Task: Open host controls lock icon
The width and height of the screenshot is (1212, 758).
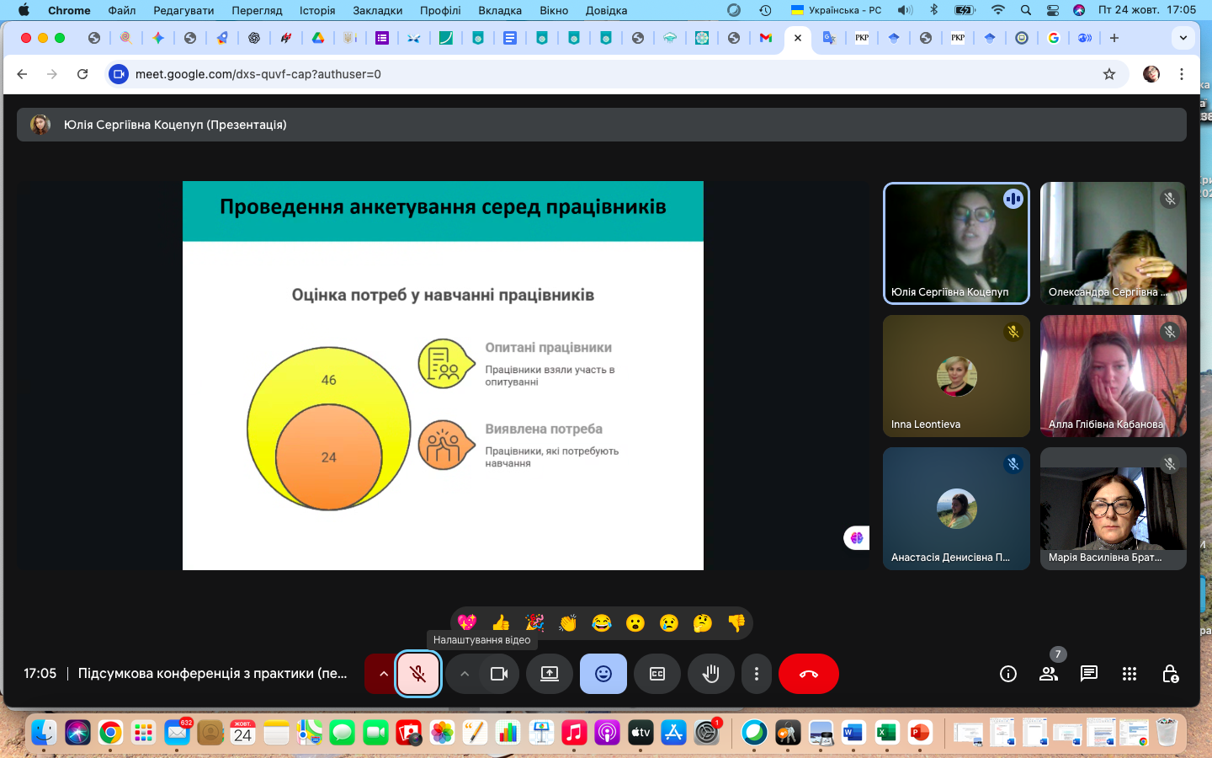Action: tap(1170, 674)
